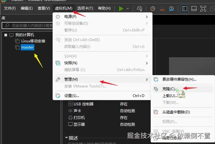Open the snapshot manager icon
The image size is (215, 144).
(171, 9)
